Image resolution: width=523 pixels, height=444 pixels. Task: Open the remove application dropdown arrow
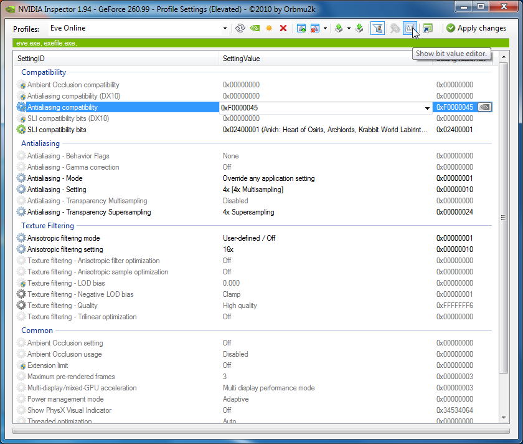(325, 28)
